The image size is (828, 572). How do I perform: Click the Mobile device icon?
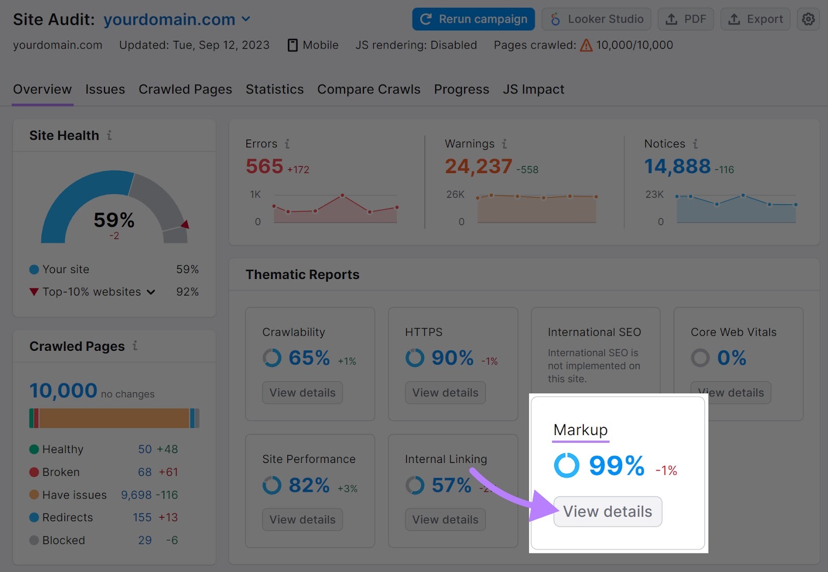click(292, 45)
